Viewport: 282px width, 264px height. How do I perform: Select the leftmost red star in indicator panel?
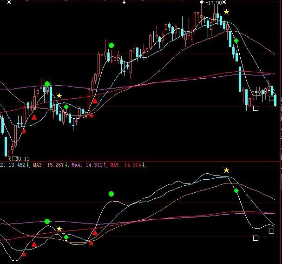pyautogui.click(x=24, y=254)
